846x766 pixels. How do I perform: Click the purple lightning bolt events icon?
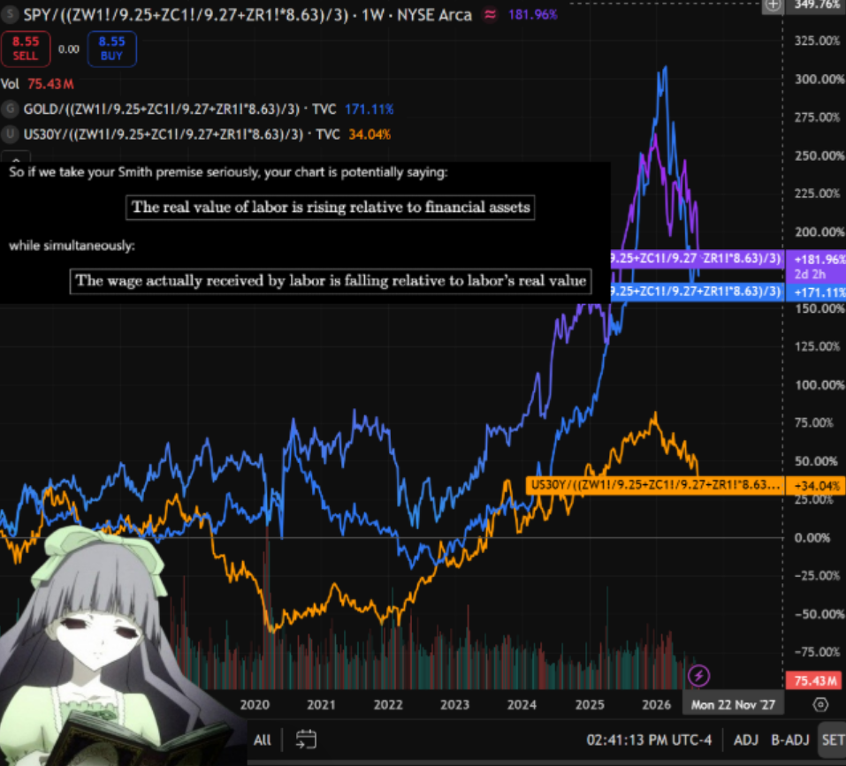coord(698,675)
